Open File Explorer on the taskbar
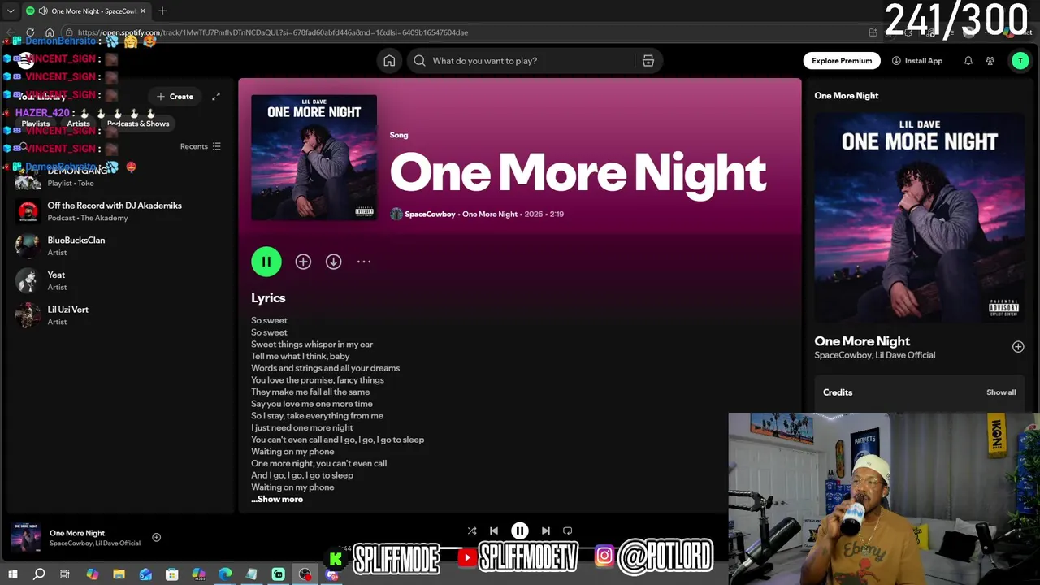This screenshot has height=585, width=1040. point(119,574)
